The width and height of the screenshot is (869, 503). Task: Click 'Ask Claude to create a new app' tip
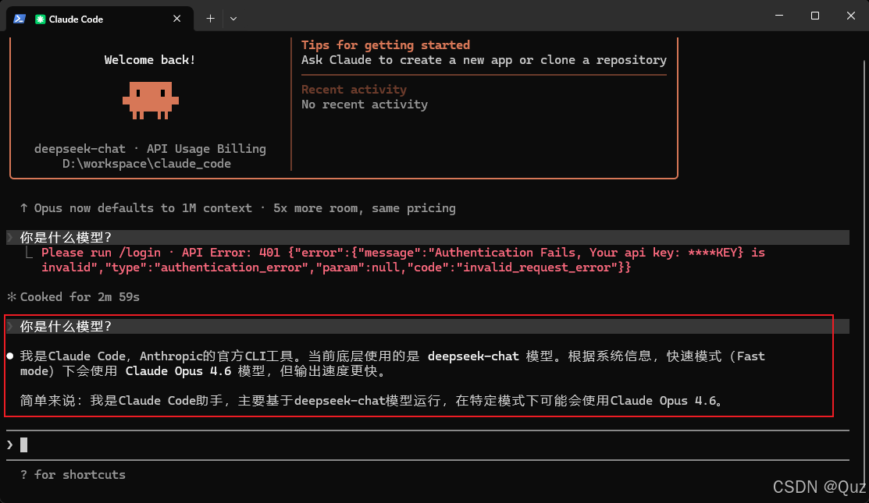[x=484, y=60]
